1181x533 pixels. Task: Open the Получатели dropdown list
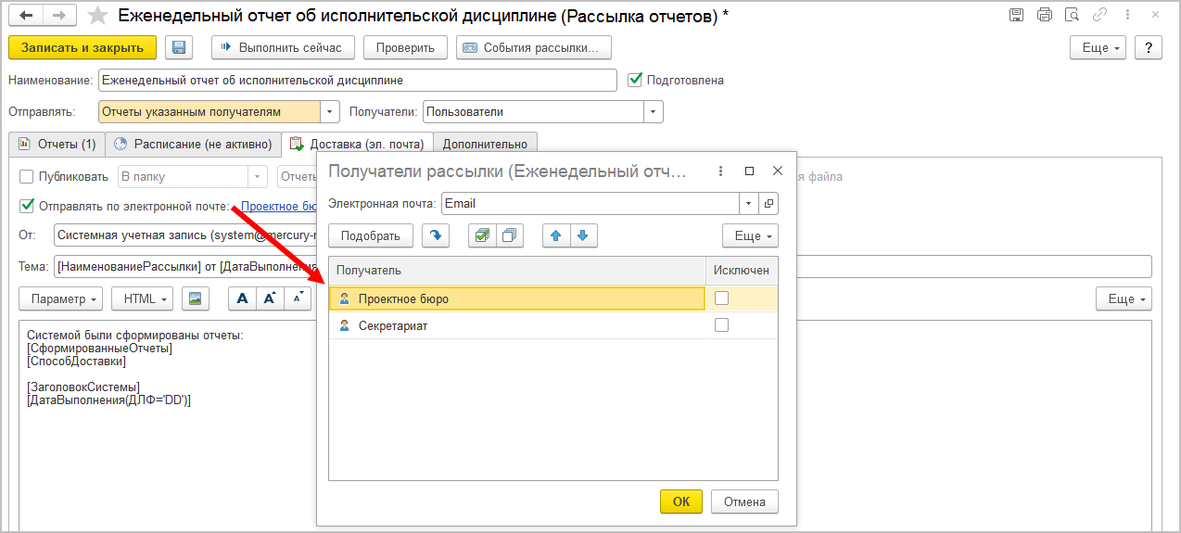pos(654,111)
